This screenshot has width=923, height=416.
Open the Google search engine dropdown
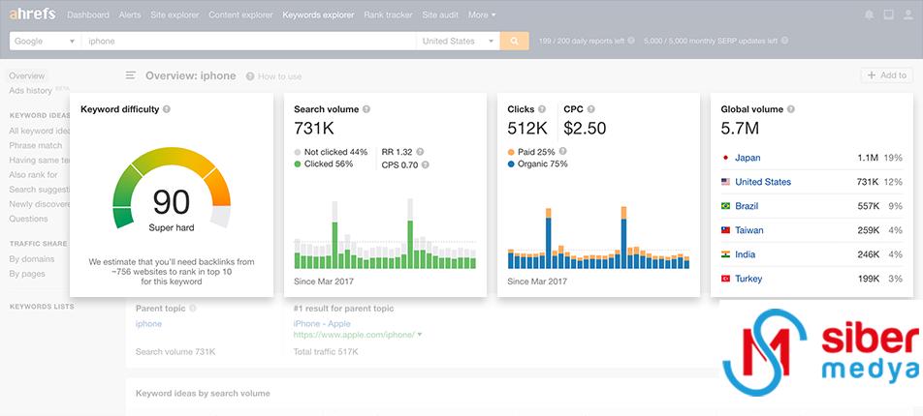(46, 42)
